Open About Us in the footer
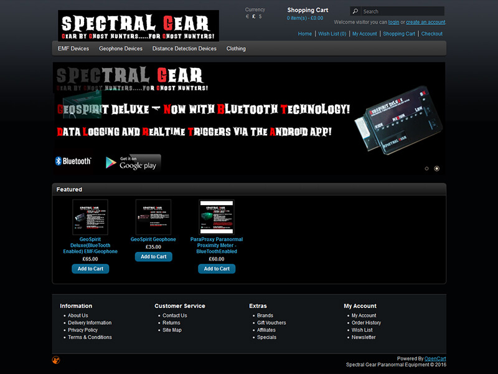 click(x=78, y=315)
